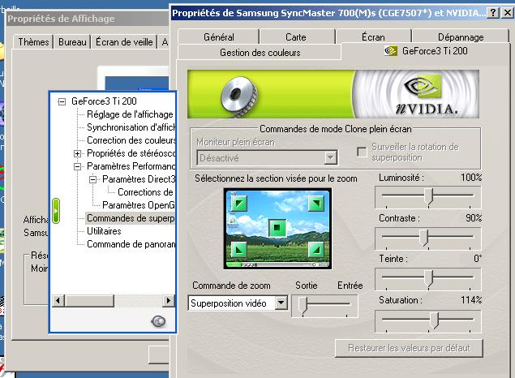
Task: Open Thèmes tab in Propriétés de Affichage
Action: 33,42
